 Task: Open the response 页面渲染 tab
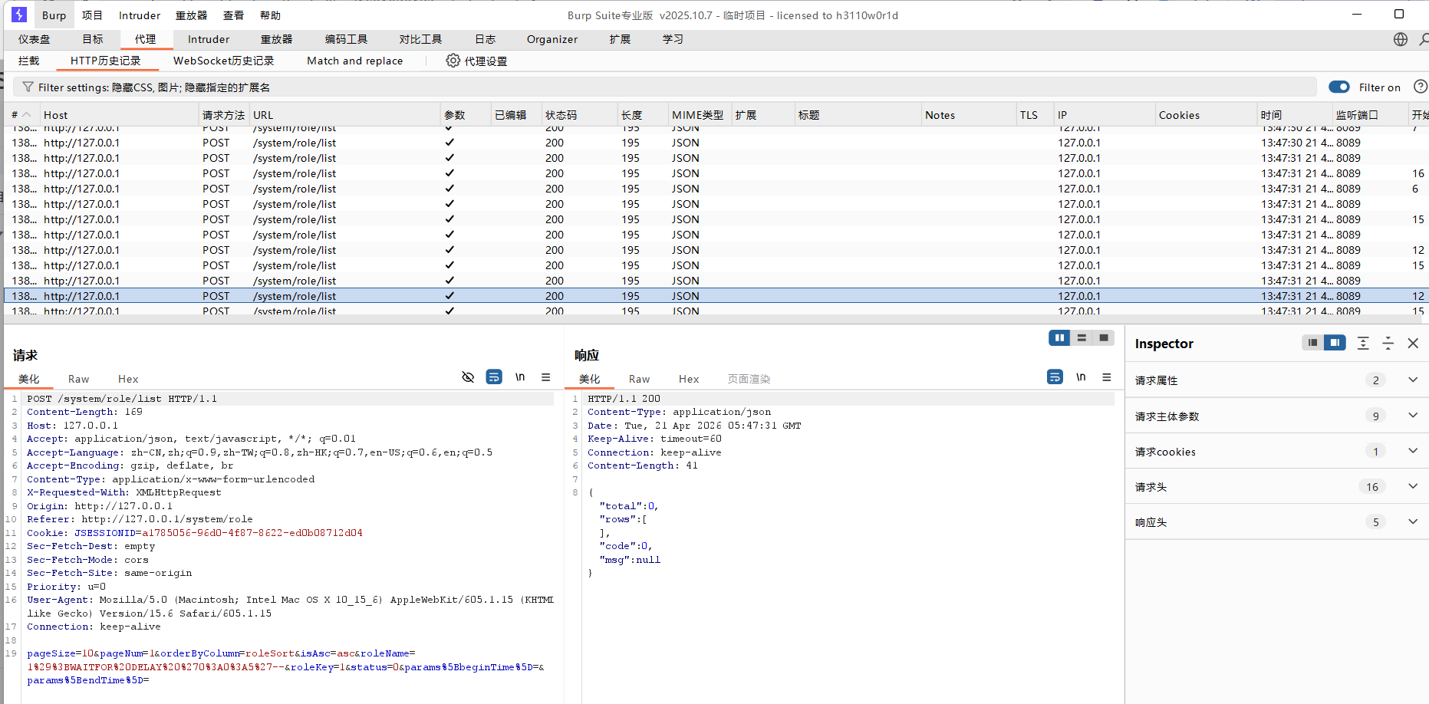coord(749,379)
